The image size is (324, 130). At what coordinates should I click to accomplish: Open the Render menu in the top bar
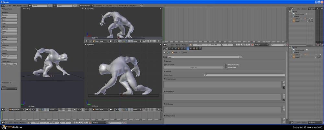pos(19,6)
